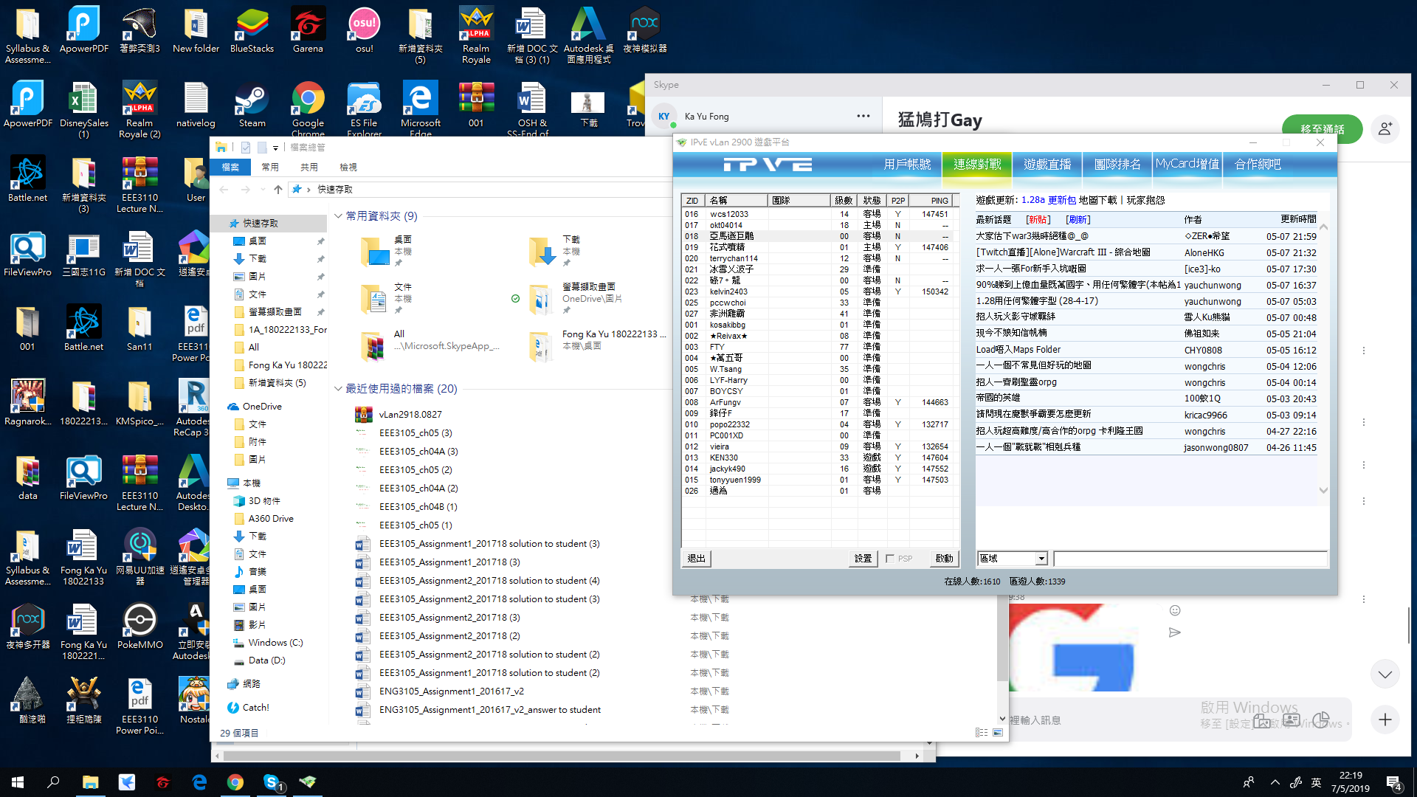1417x797 pixels.
Task: Enable the PSP checkbox
Action: coord(890,559)
